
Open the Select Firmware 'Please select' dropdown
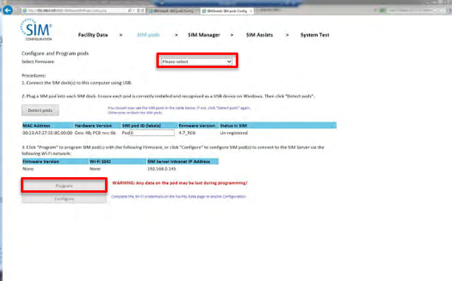coord(196,61)
